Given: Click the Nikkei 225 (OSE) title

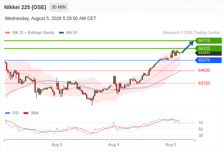Looking at the screenshot, I should (x=25, y=7).
